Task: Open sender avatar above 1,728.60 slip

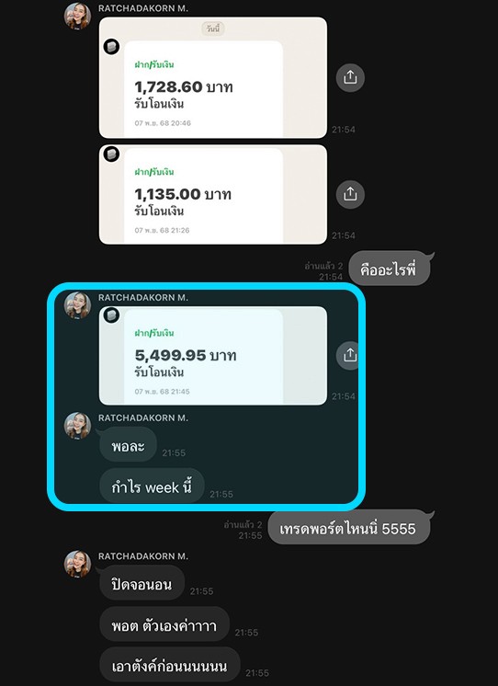Action: point(77,16)
